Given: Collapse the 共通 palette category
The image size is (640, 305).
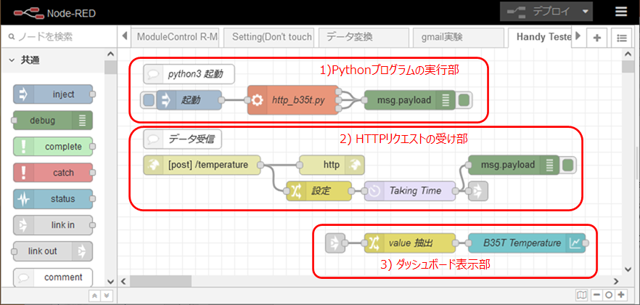Looking at the screenshot, I should 12,61.
